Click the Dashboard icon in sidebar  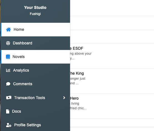click(x=8, y=43)
